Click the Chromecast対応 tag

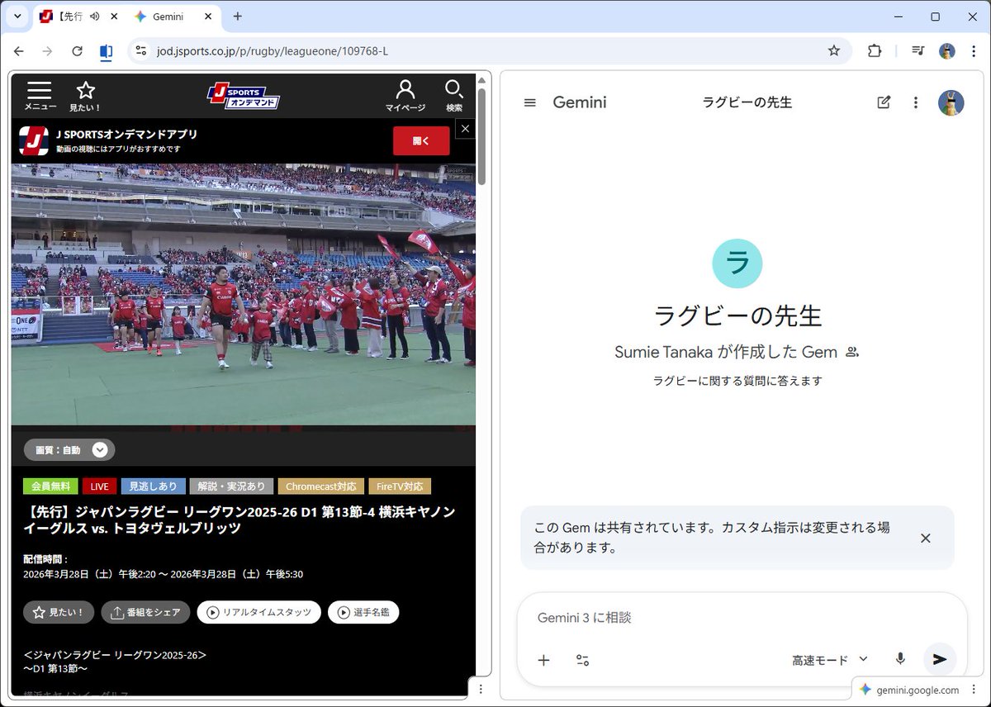320,486
